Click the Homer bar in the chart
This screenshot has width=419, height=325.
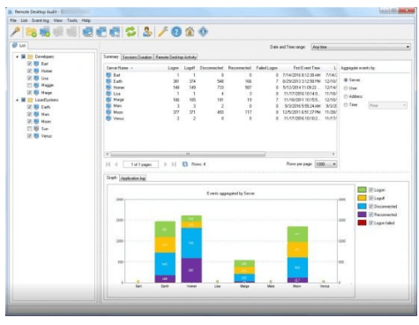pyautogui.click(x=191, y=249)
